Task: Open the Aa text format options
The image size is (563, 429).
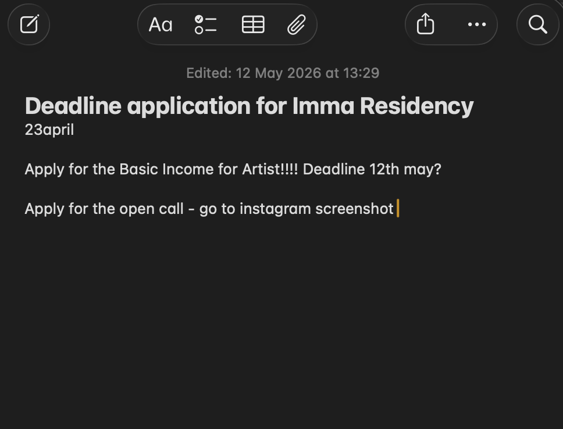Action: [161, 25]
